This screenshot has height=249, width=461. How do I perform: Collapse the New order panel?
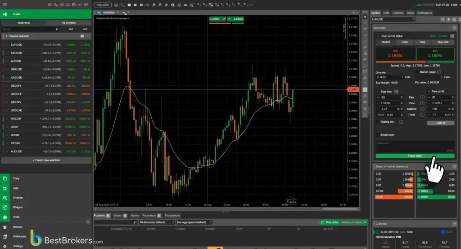[454, 28]
